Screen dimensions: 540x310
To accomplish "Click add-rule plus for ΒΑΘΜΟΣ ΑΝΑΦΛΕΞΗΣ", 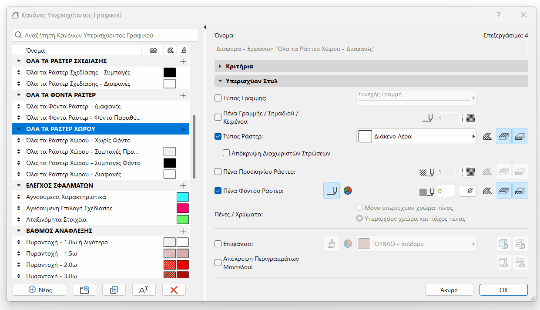I will (x=183, y=231).
